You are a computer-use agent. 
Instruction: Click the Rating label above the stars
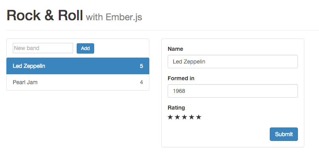pos(176,108)
